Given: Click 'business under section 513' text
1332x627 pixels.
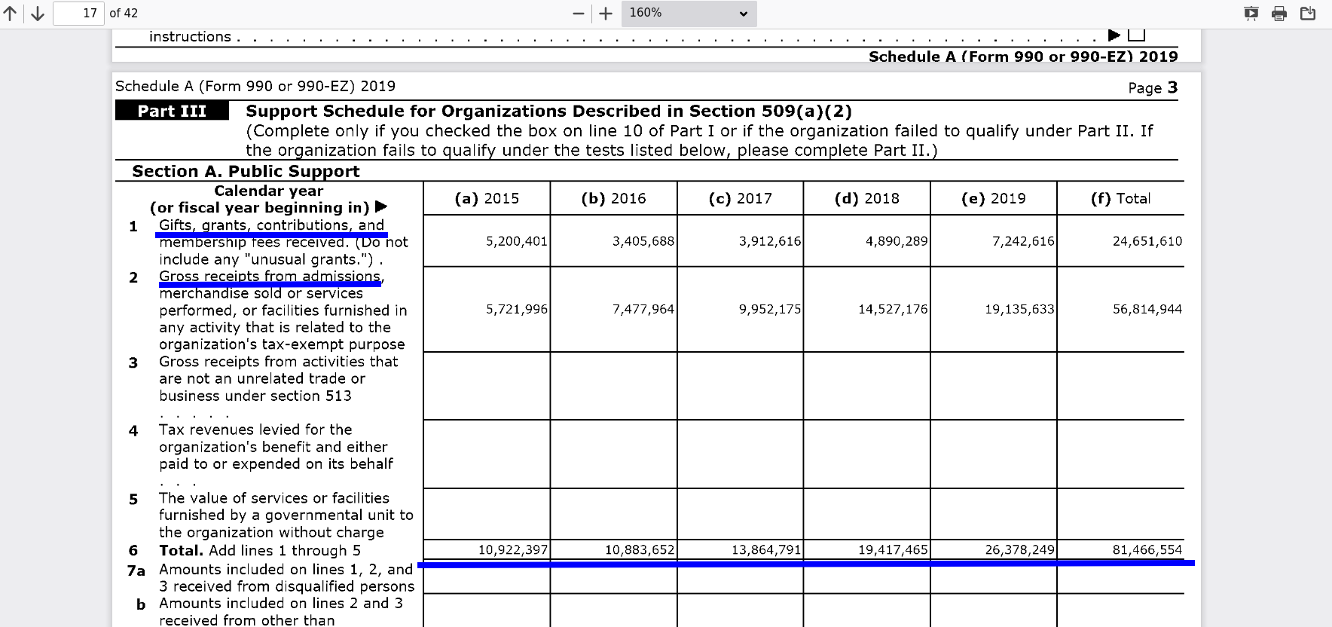Looking at the screenshot, I should [x=255, y=396].
